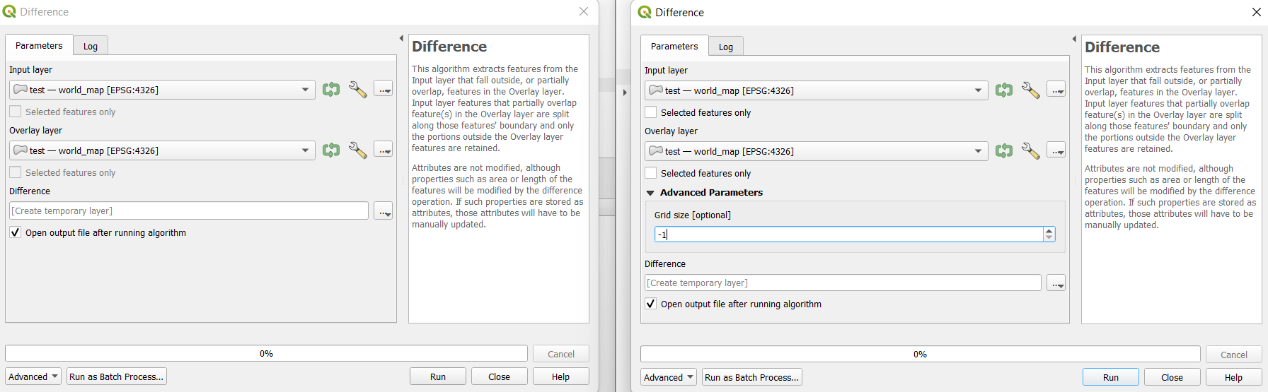
Task: Collapse the Advanced Parameters section
Action: pos(650,193)
